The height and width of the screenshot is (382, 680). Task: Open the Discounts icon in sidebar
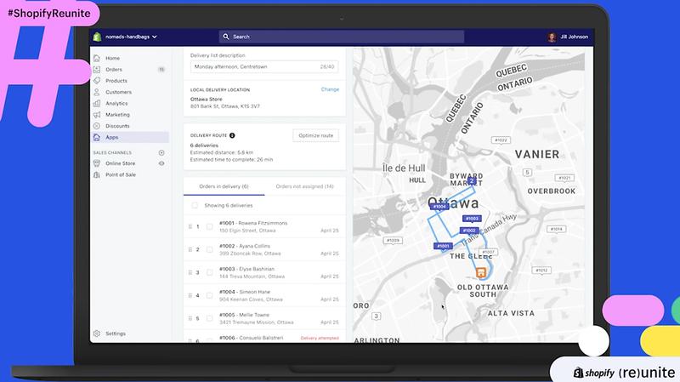[97, 126]
